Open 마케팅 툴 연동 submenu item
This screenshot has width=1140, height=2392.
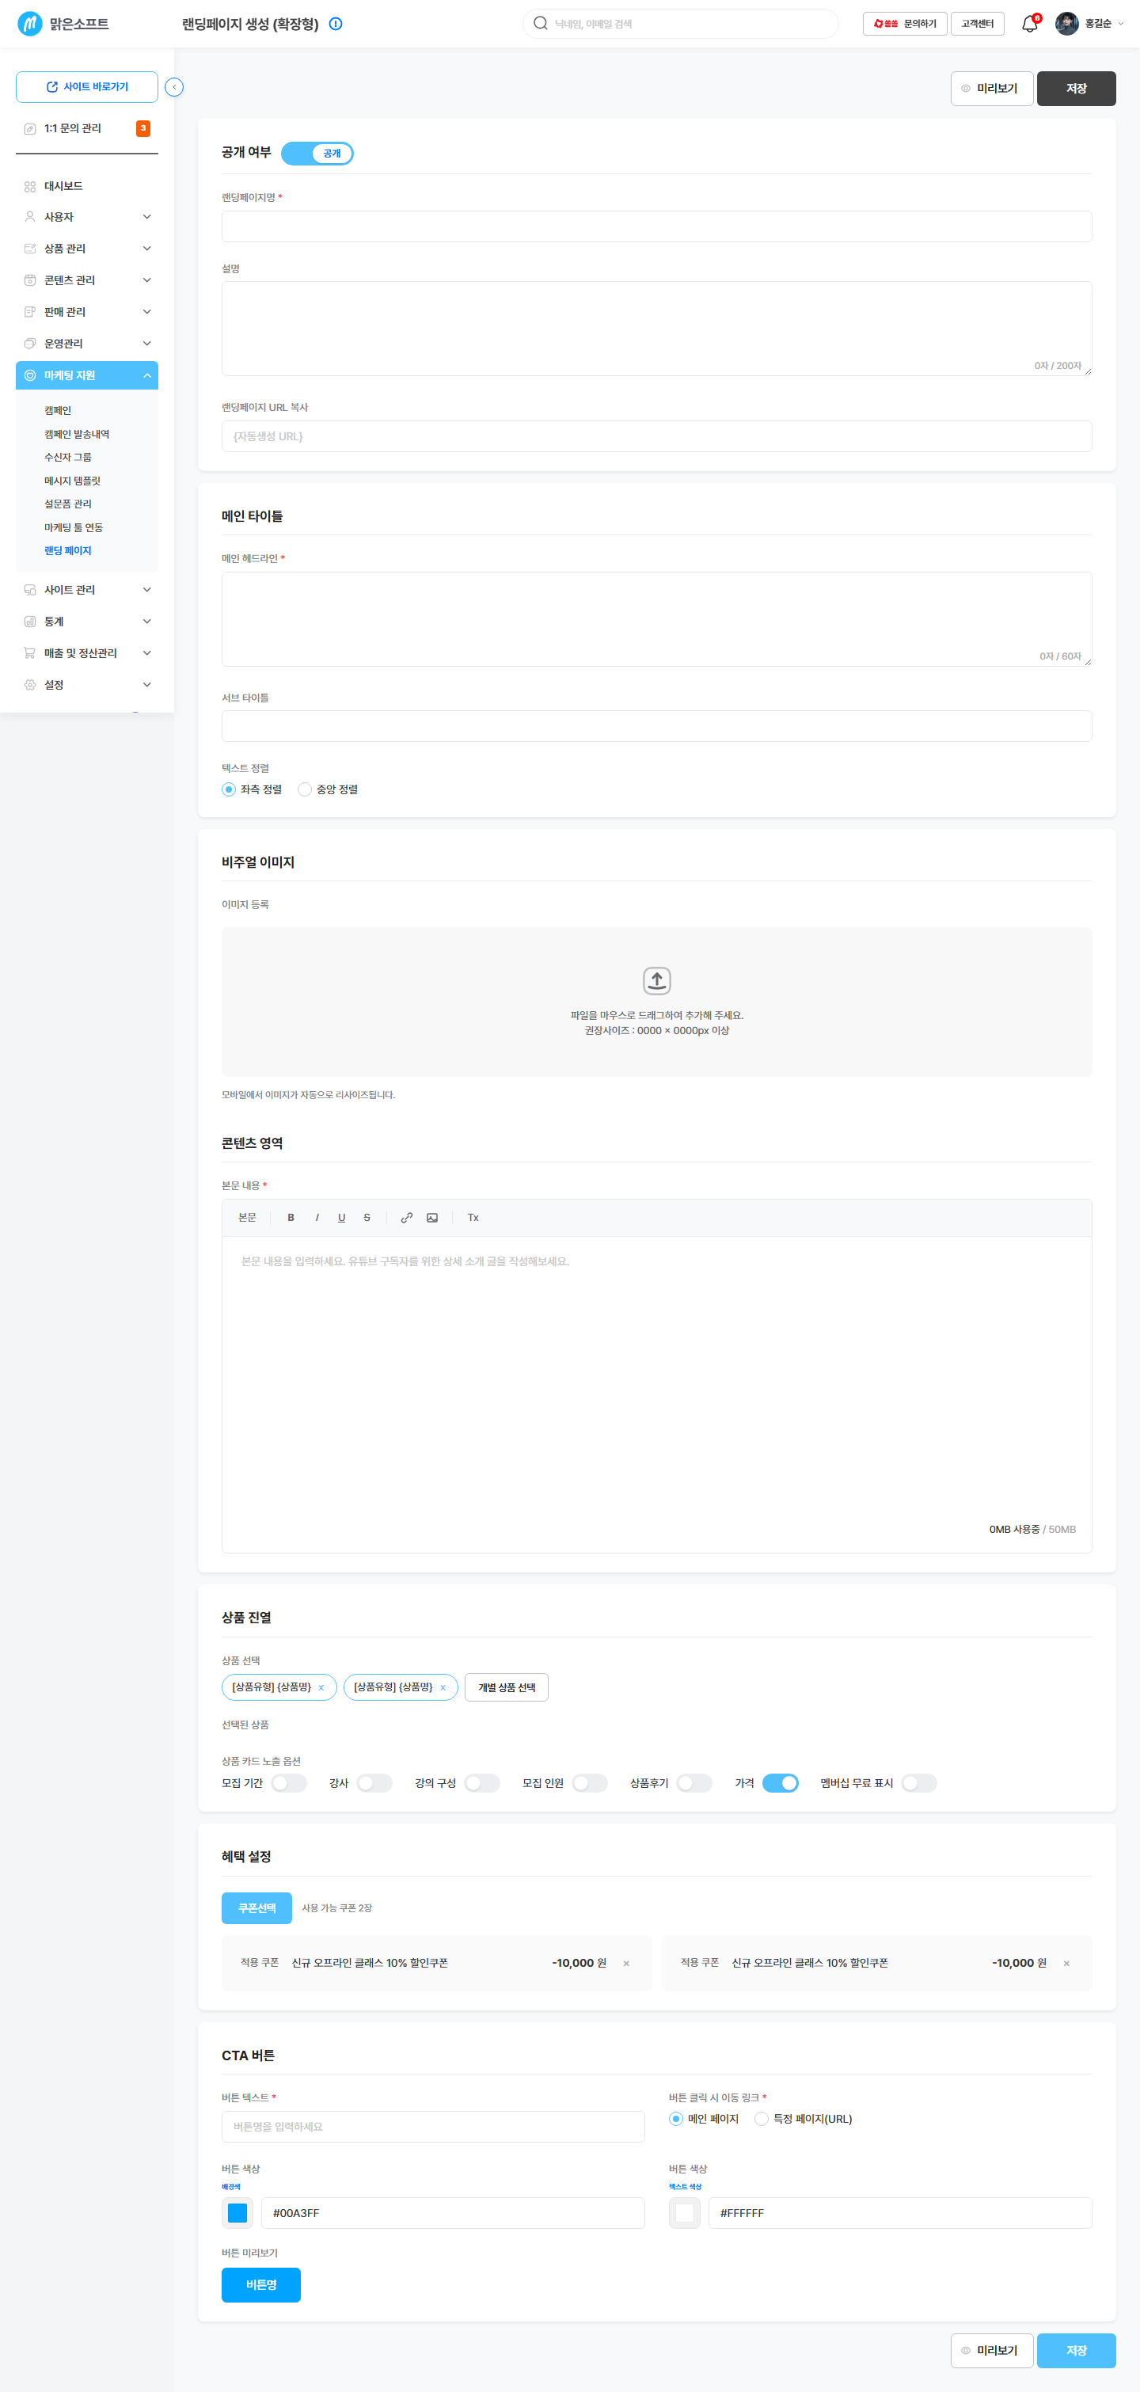(x=74, y=527)
